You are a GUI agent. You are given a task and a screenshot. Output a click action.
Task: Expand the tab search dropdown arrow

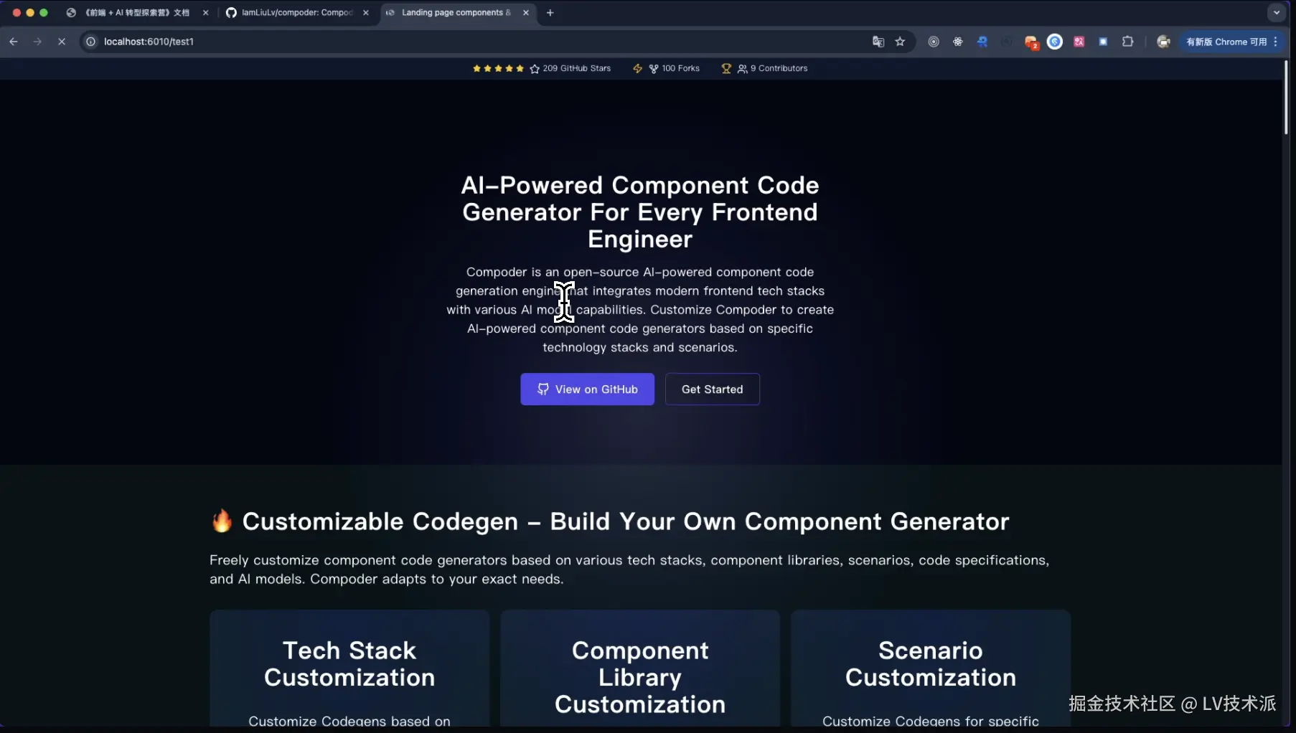pos(1277,12)
